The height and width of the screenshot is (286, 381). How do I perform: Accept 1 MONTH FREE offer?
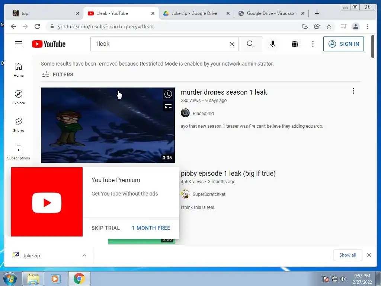click(x=151, y=228)
